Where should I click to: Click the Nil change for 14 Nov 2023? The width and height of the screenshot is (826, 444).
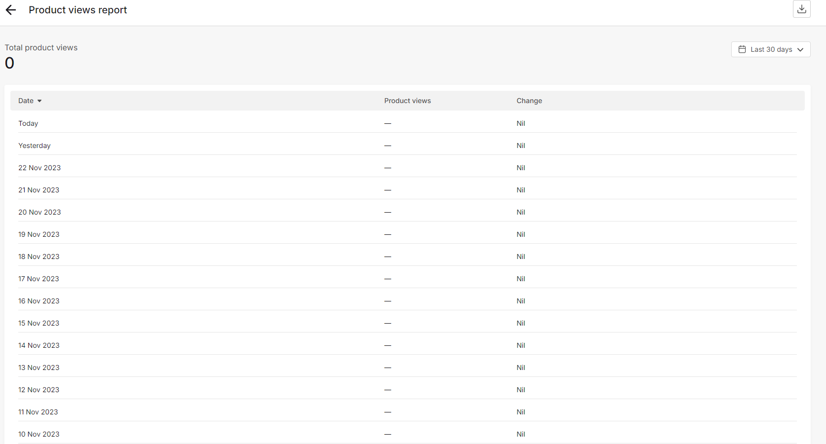coord(521,345)
